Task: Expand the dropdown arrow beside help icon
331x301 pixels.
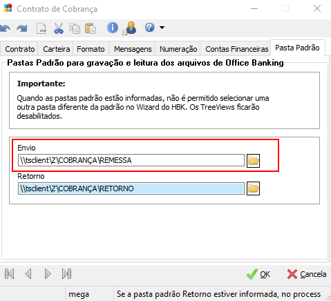Action: (x=162, y=28)
